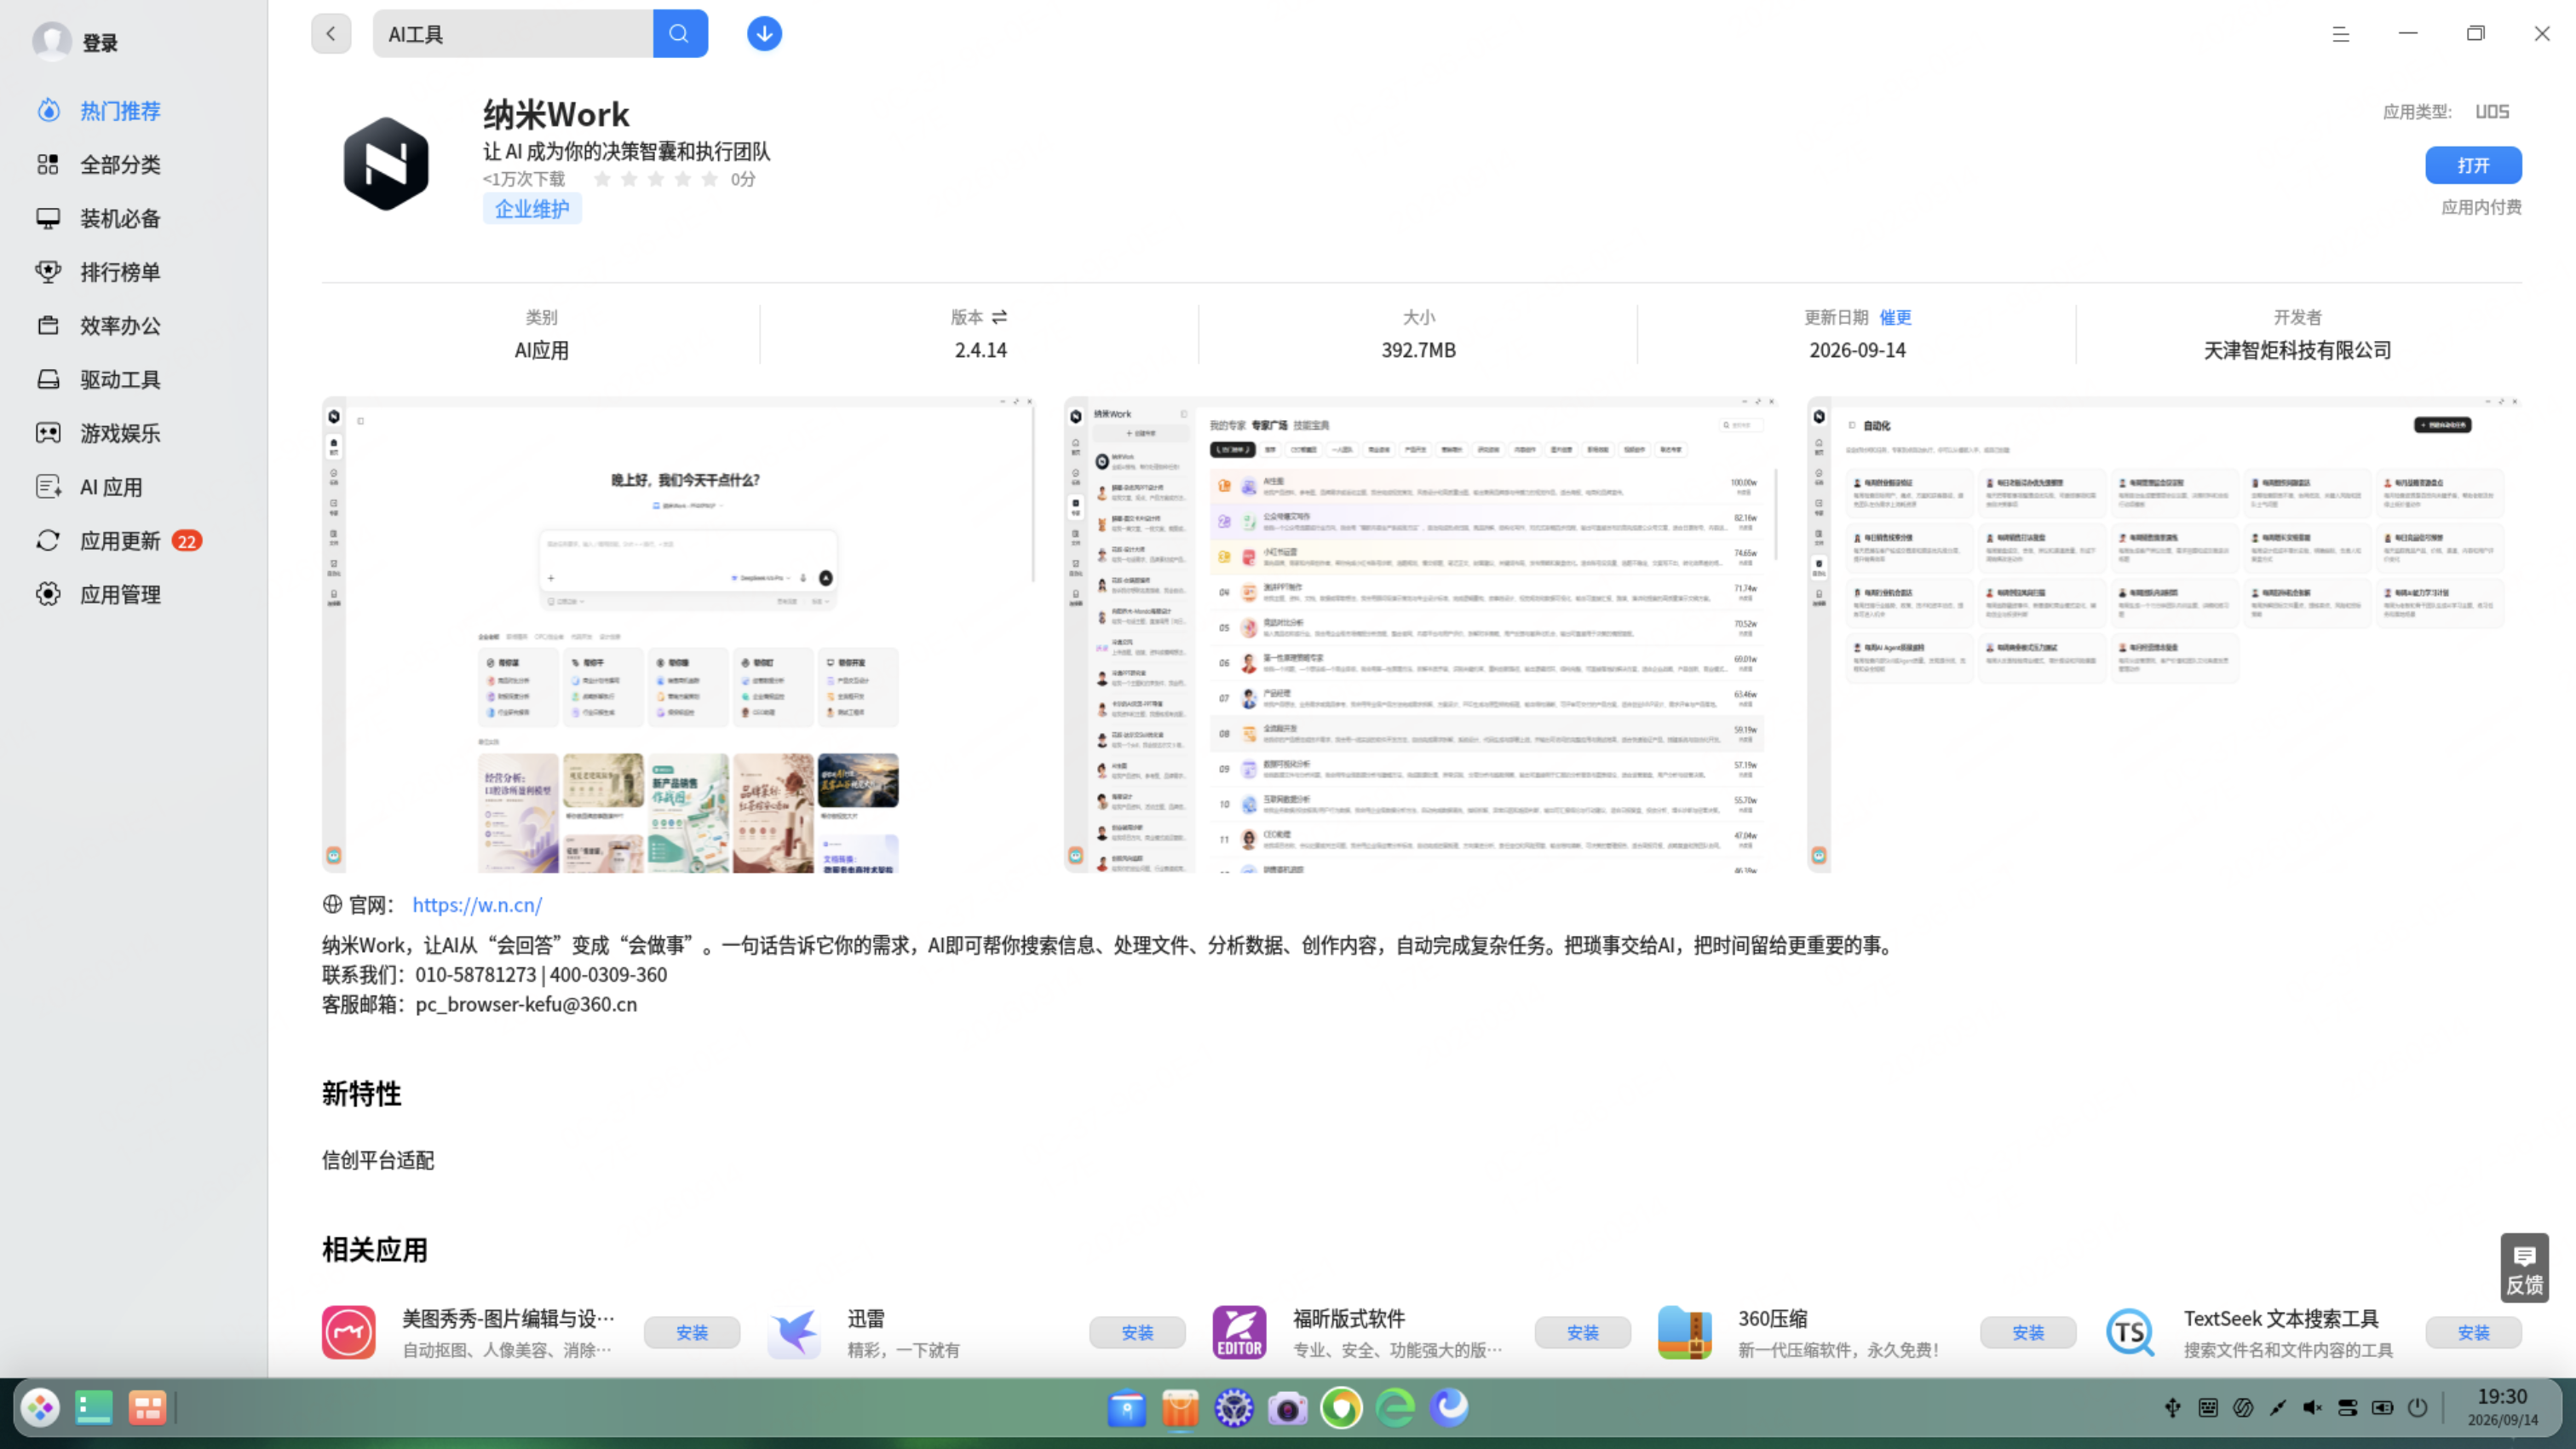
Task: Open the download manager arrow icon
Action: click(x=764, y=34)
